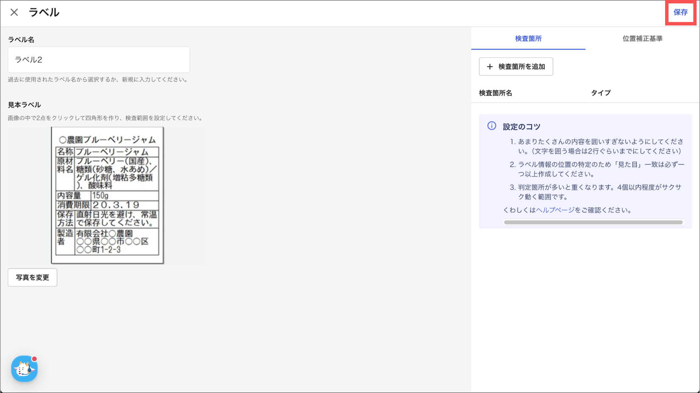Switch to the 検査箇所 tab
This screenshot has height=393, width=700.
point(528,39)
